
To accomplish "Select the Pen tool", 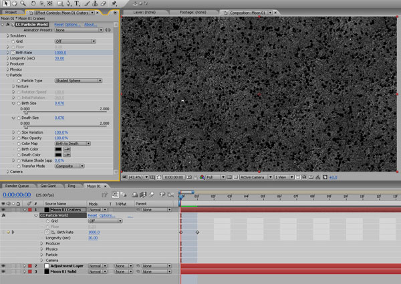I will click(x=69, y=4).
